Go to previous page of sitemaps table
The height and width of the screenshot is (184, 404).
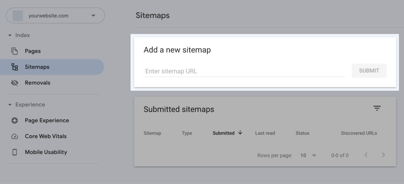coord(366,155)
